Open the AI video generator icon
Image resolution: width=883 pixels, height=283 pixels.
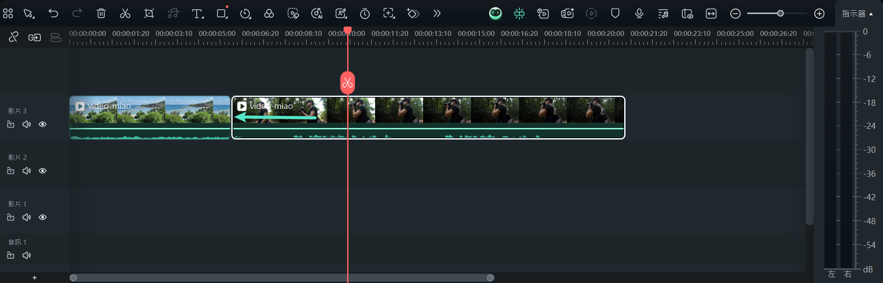tap(567, 13)
